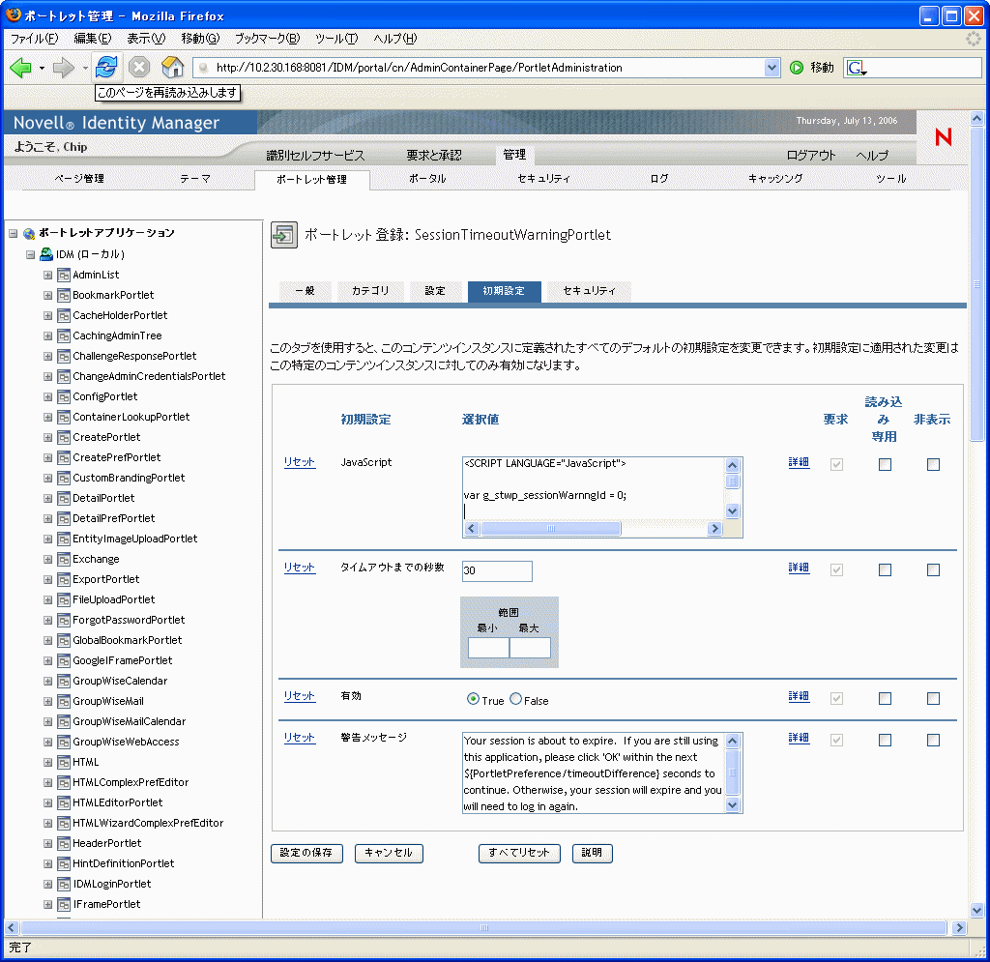Click the IDM local application icon

46,254
